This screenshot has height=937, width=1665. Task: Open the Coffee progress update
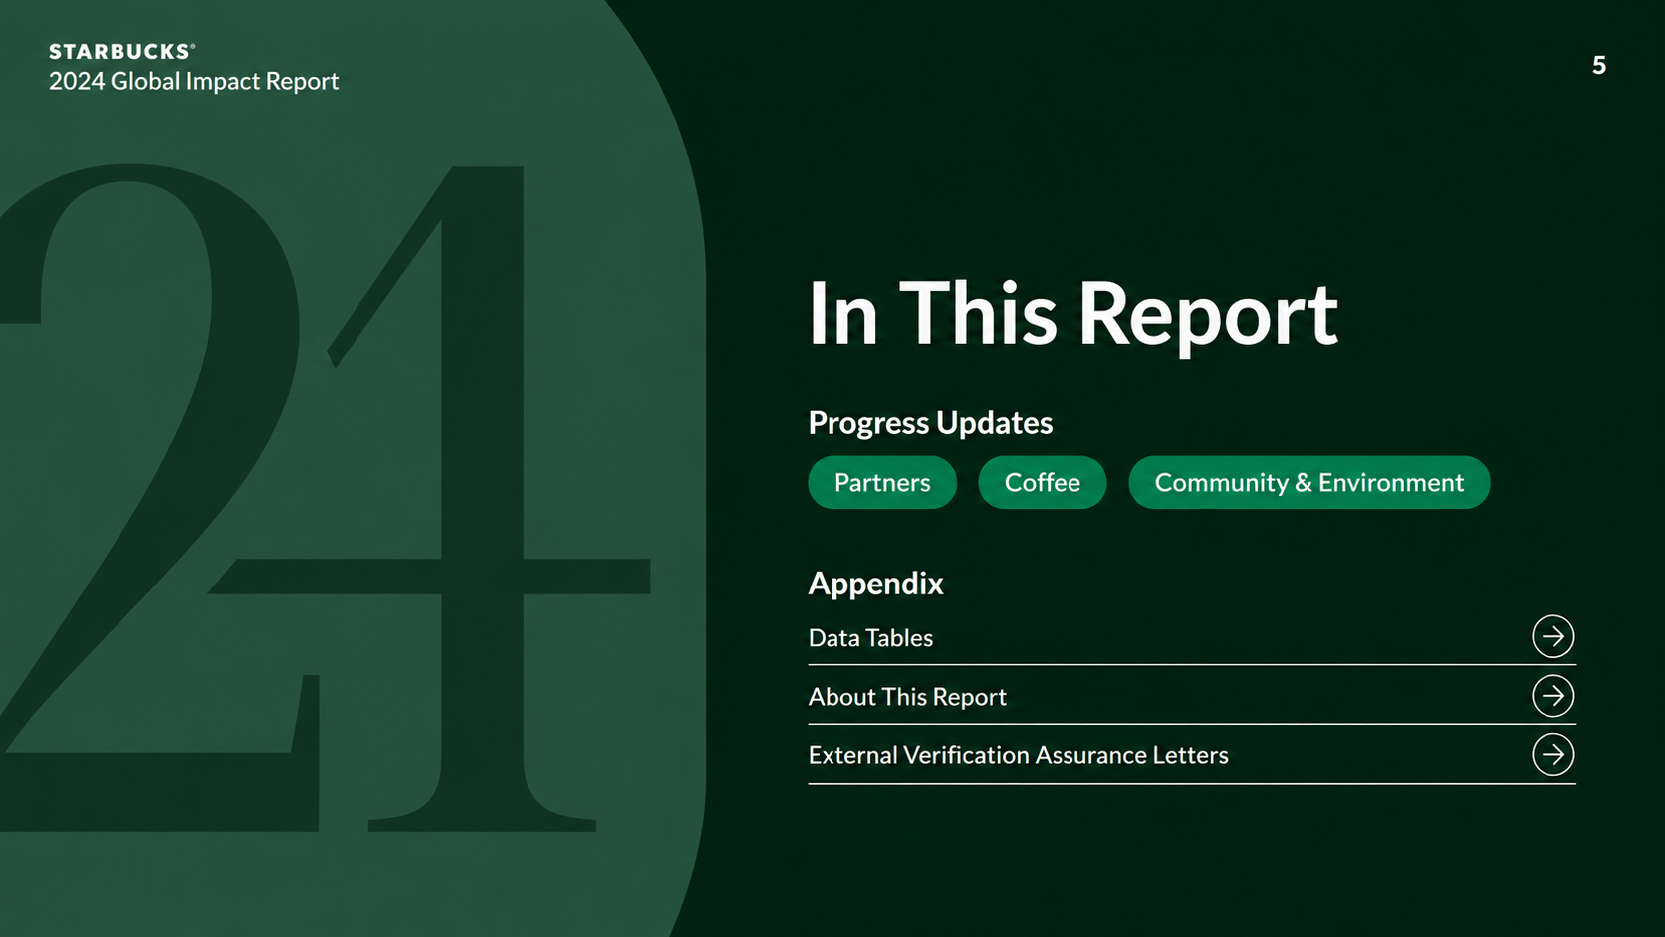pyautogui.click(x=1042, y=483)
